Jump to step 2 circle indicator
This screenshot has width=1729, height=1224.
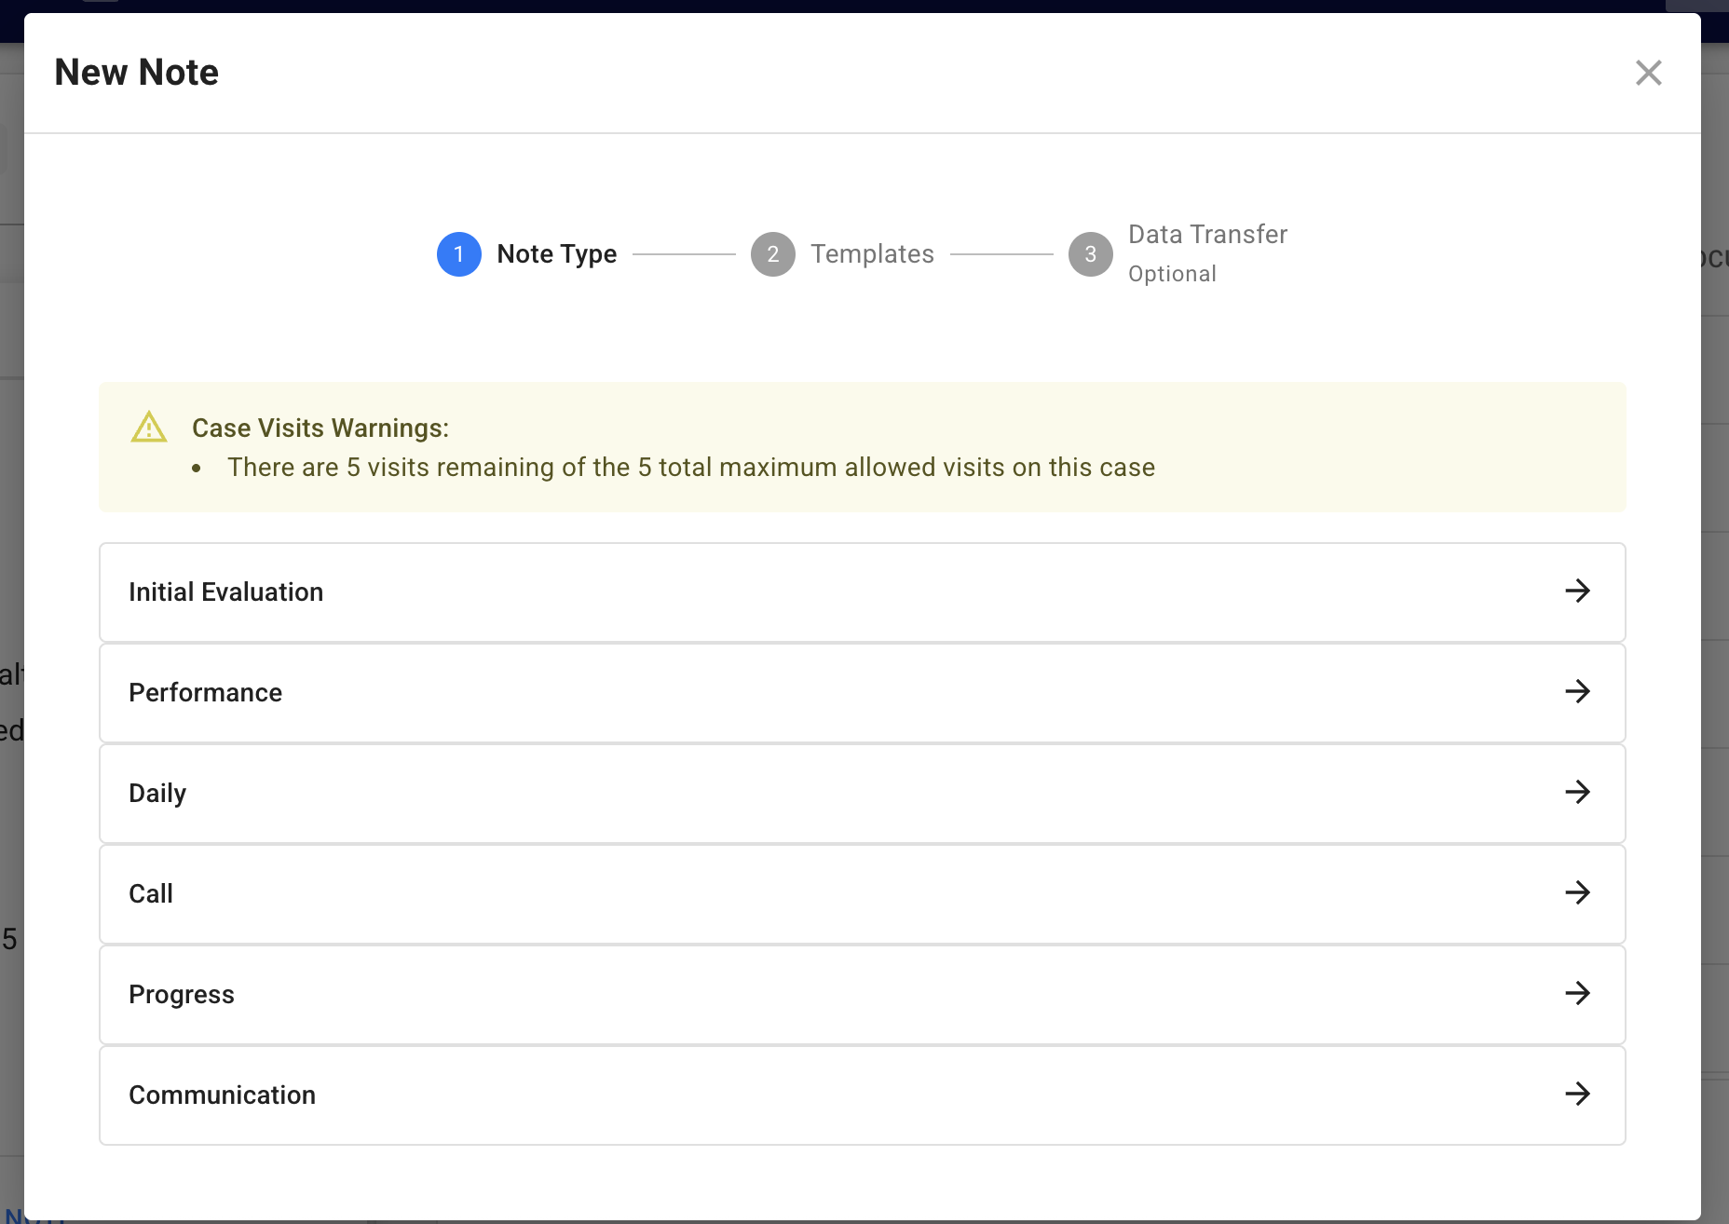click(x=772, y=254)
